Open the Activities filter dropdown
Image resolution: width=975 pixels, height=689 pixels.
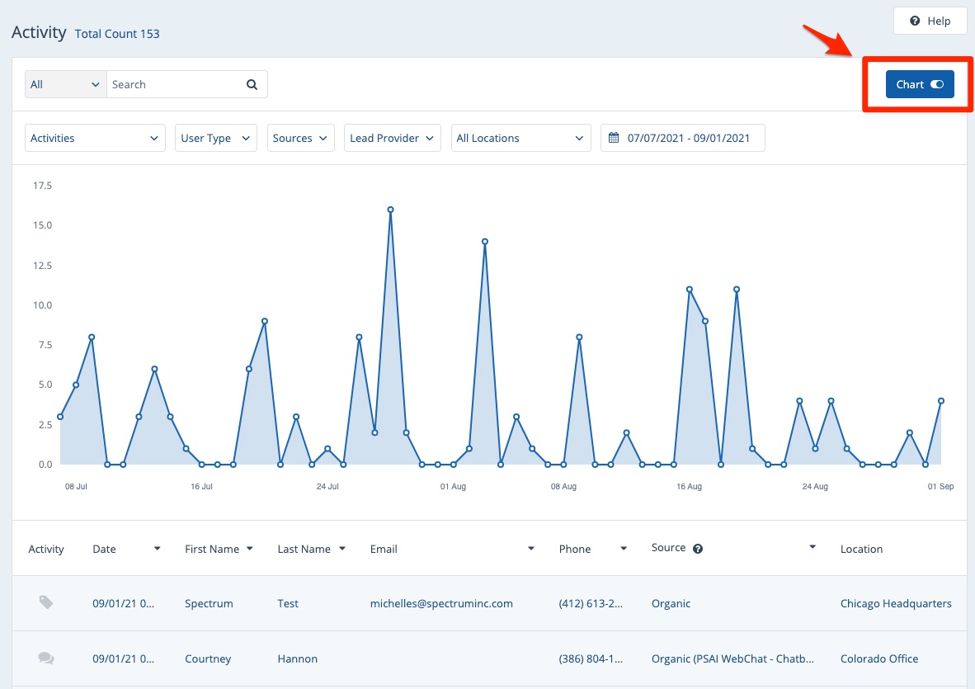coord(95,138)
